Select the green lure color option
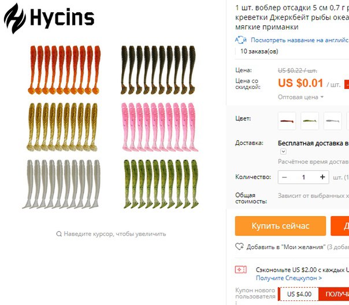 (x=310, y=121)
